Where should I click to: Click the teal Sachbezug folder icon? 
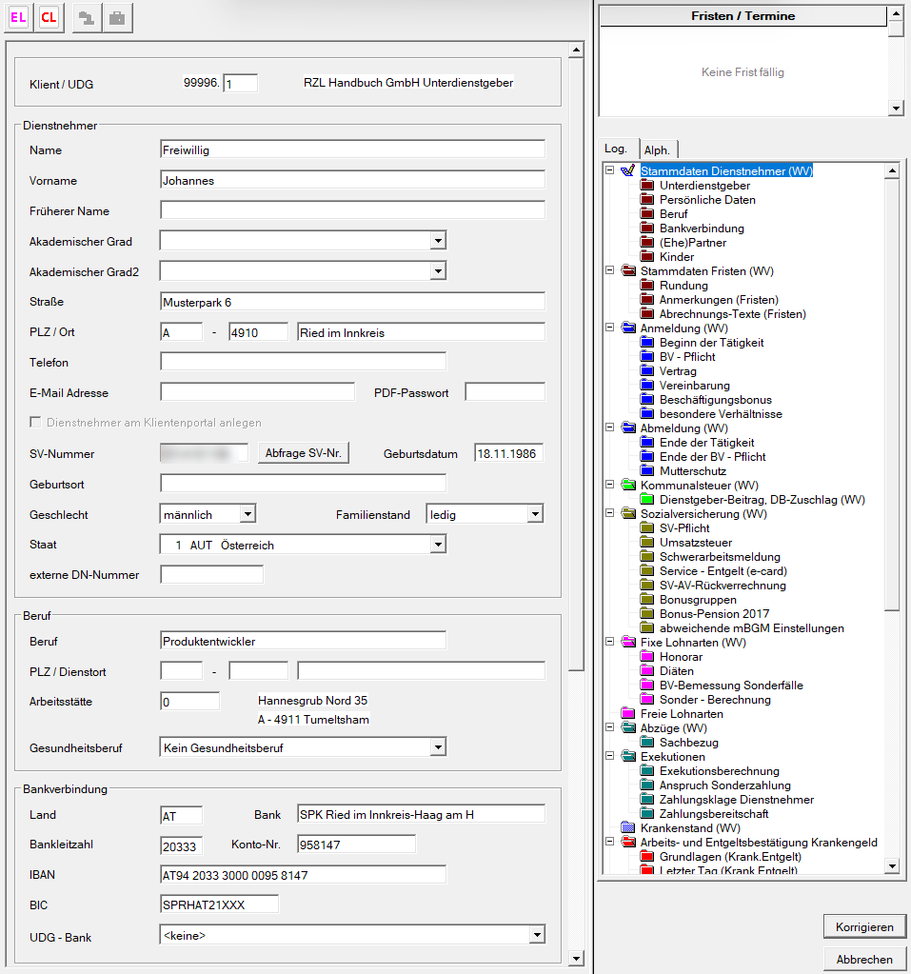click(647, 743)
